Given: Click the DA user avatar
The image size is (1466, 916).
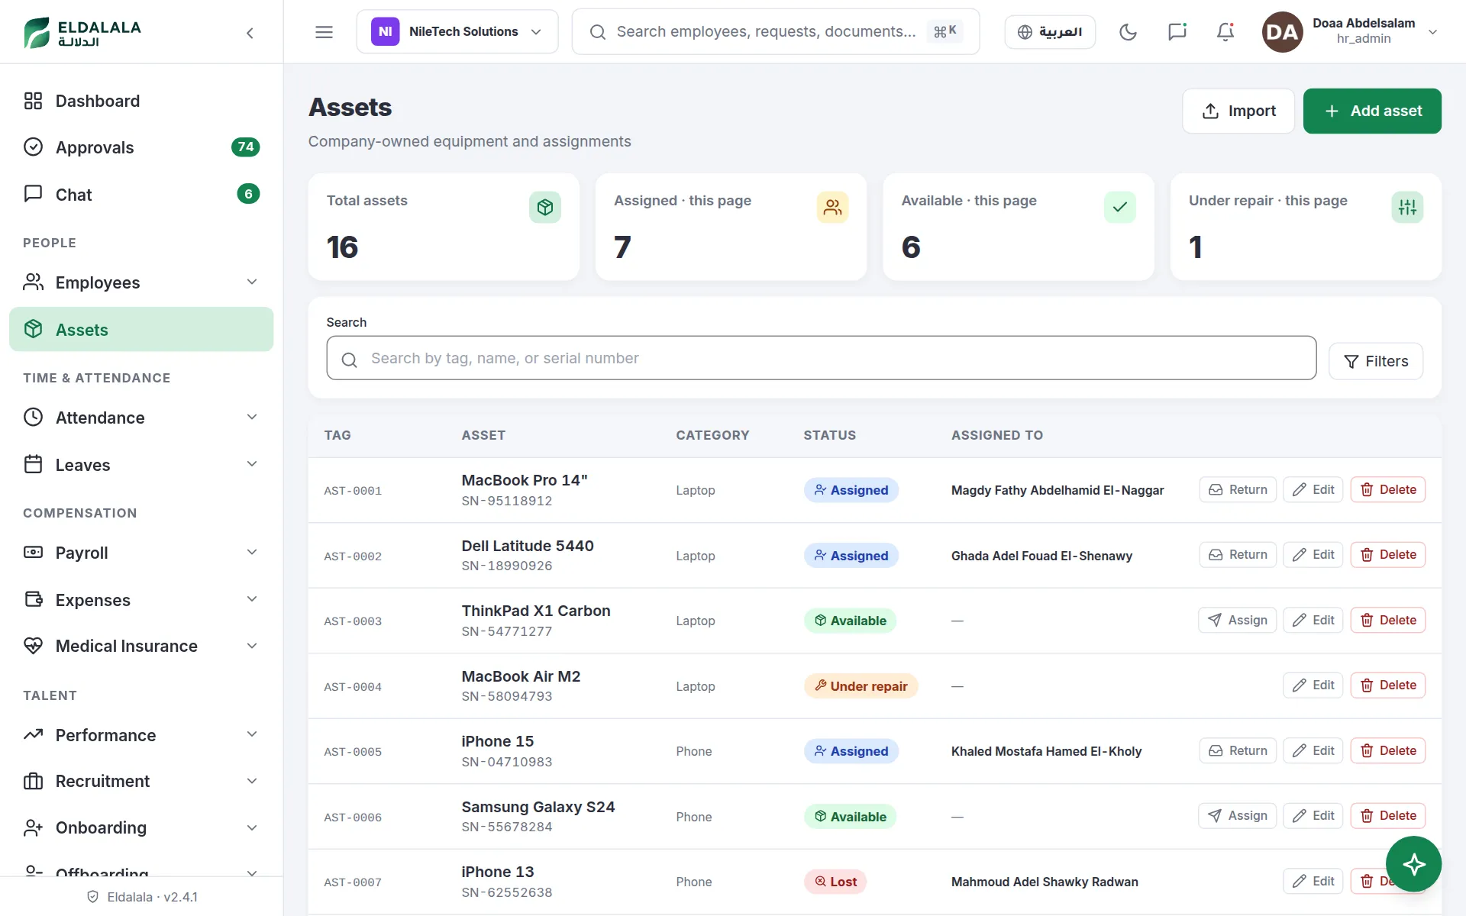Looking at the screenshot, I should (x=1282, y=32).
